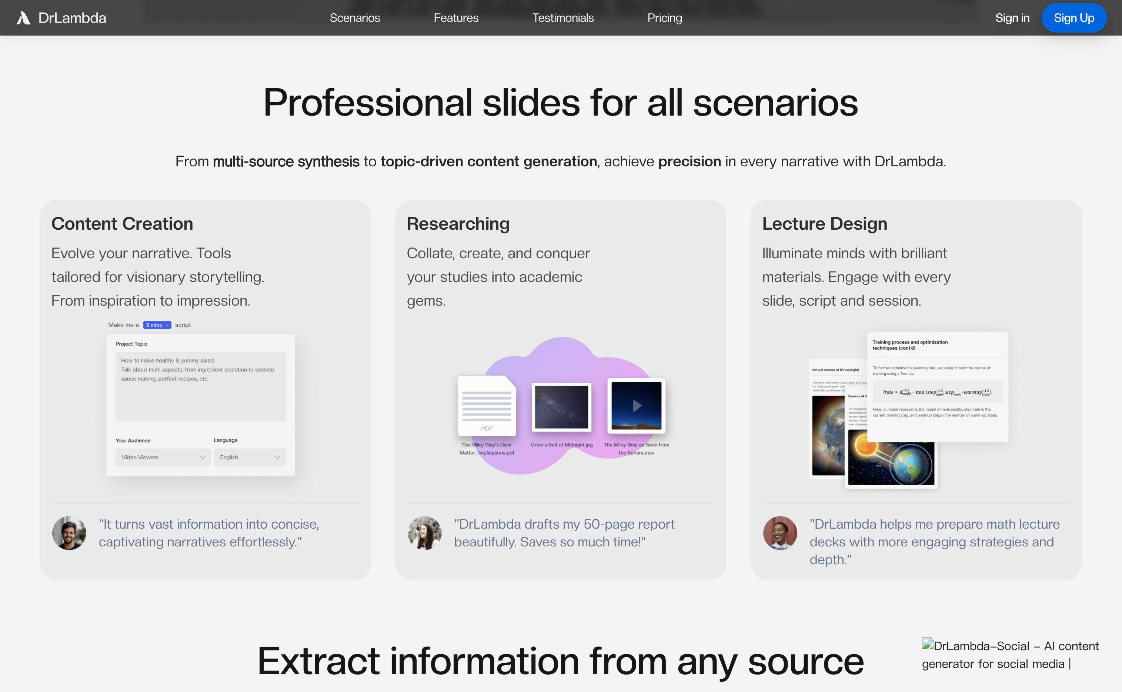This screenshot has width=1122, height=692.
Task: Play the Milky Way Sahara.mov video
Action: (x=636, y=406)
